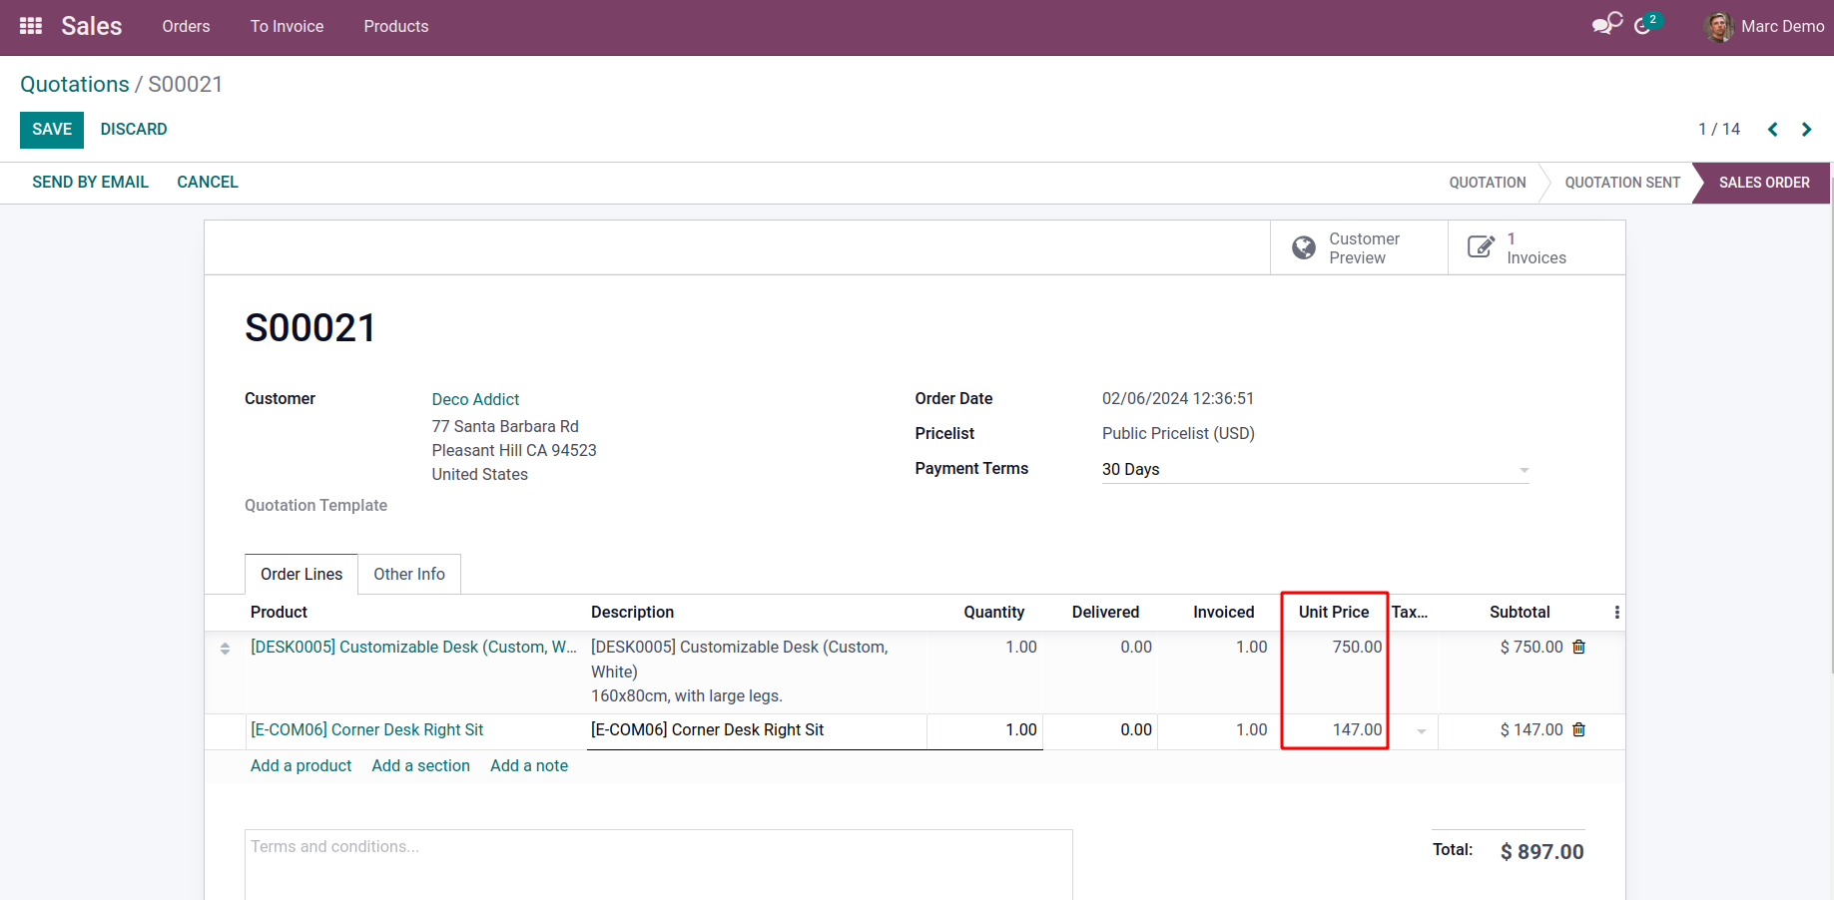1834x900 pixels.
Task: Click the Save button
Action: point(52,130)
